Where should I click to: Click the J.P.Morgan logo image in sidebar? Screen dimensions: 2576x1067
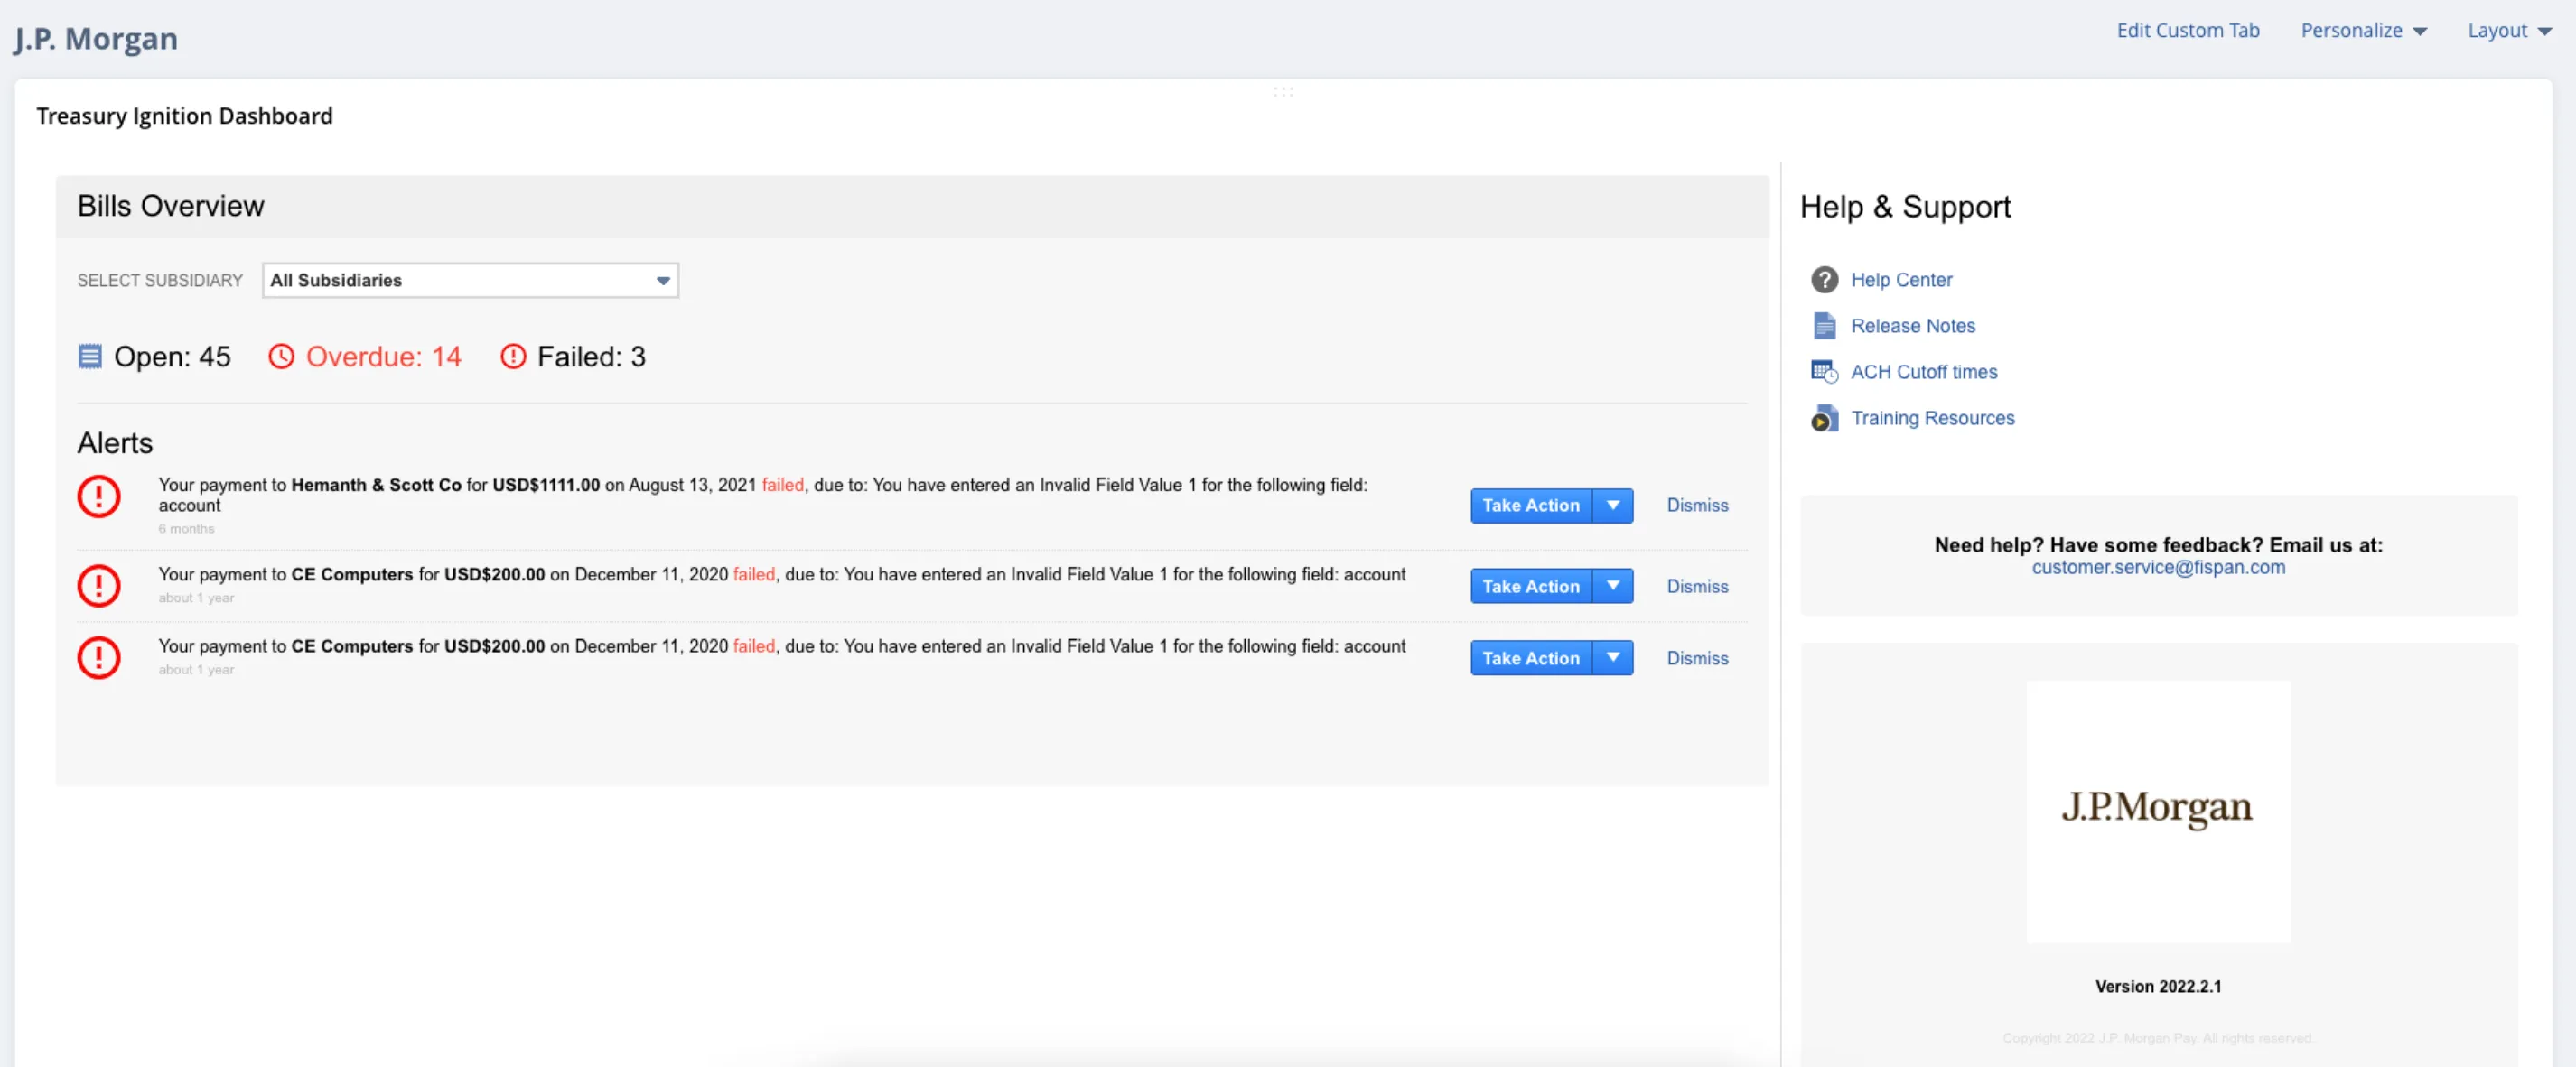tap(2158, 812)
